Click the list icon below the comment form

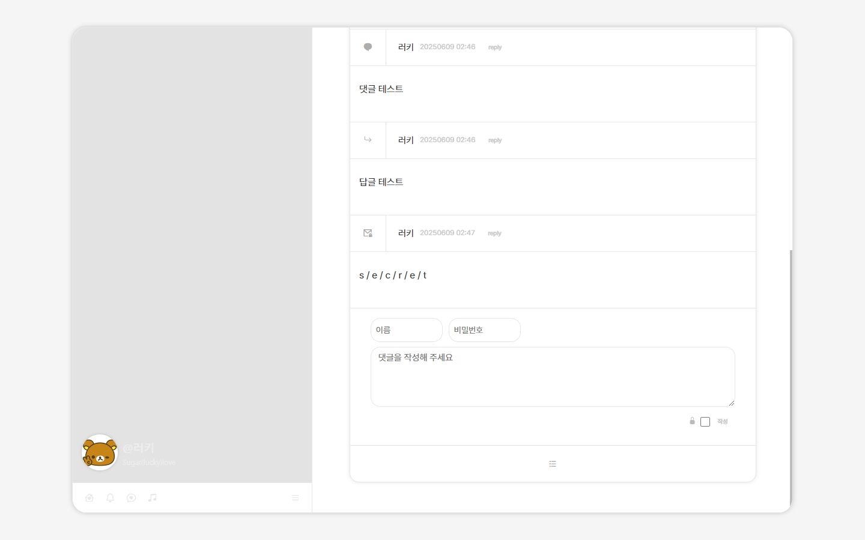[553, 464]
